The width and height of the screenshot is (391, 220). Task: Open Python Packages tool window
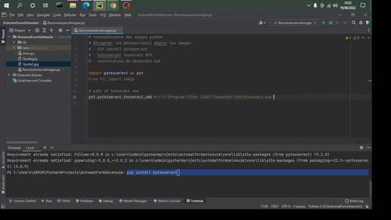[x=133, y=201]
